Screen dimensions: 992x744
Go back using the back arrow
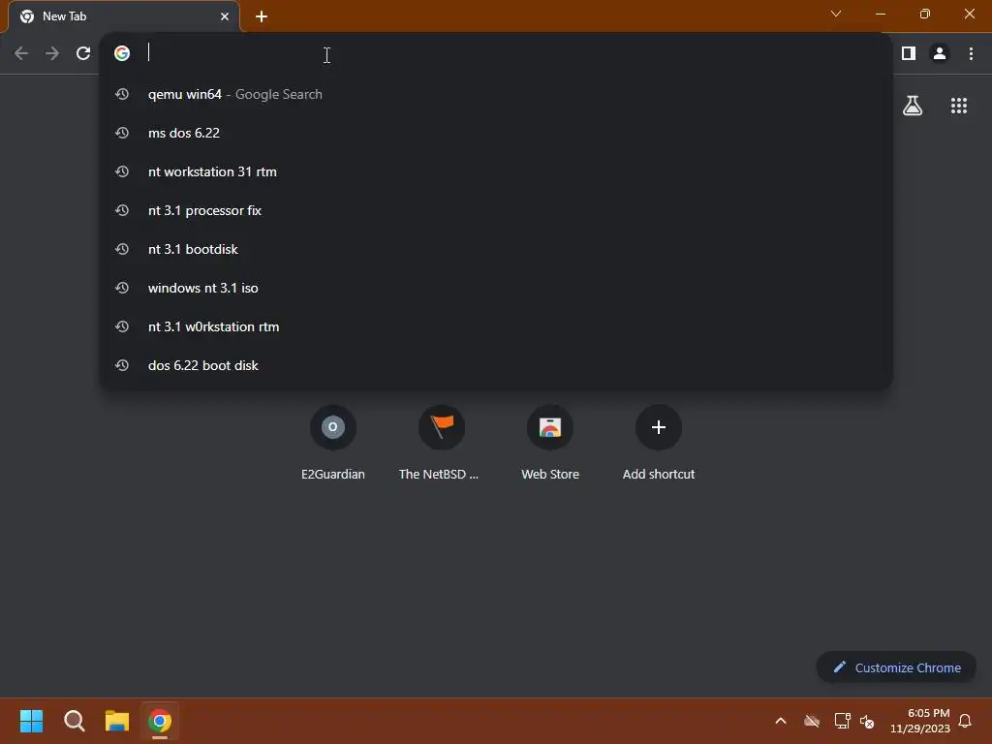[x=21, y=53]
